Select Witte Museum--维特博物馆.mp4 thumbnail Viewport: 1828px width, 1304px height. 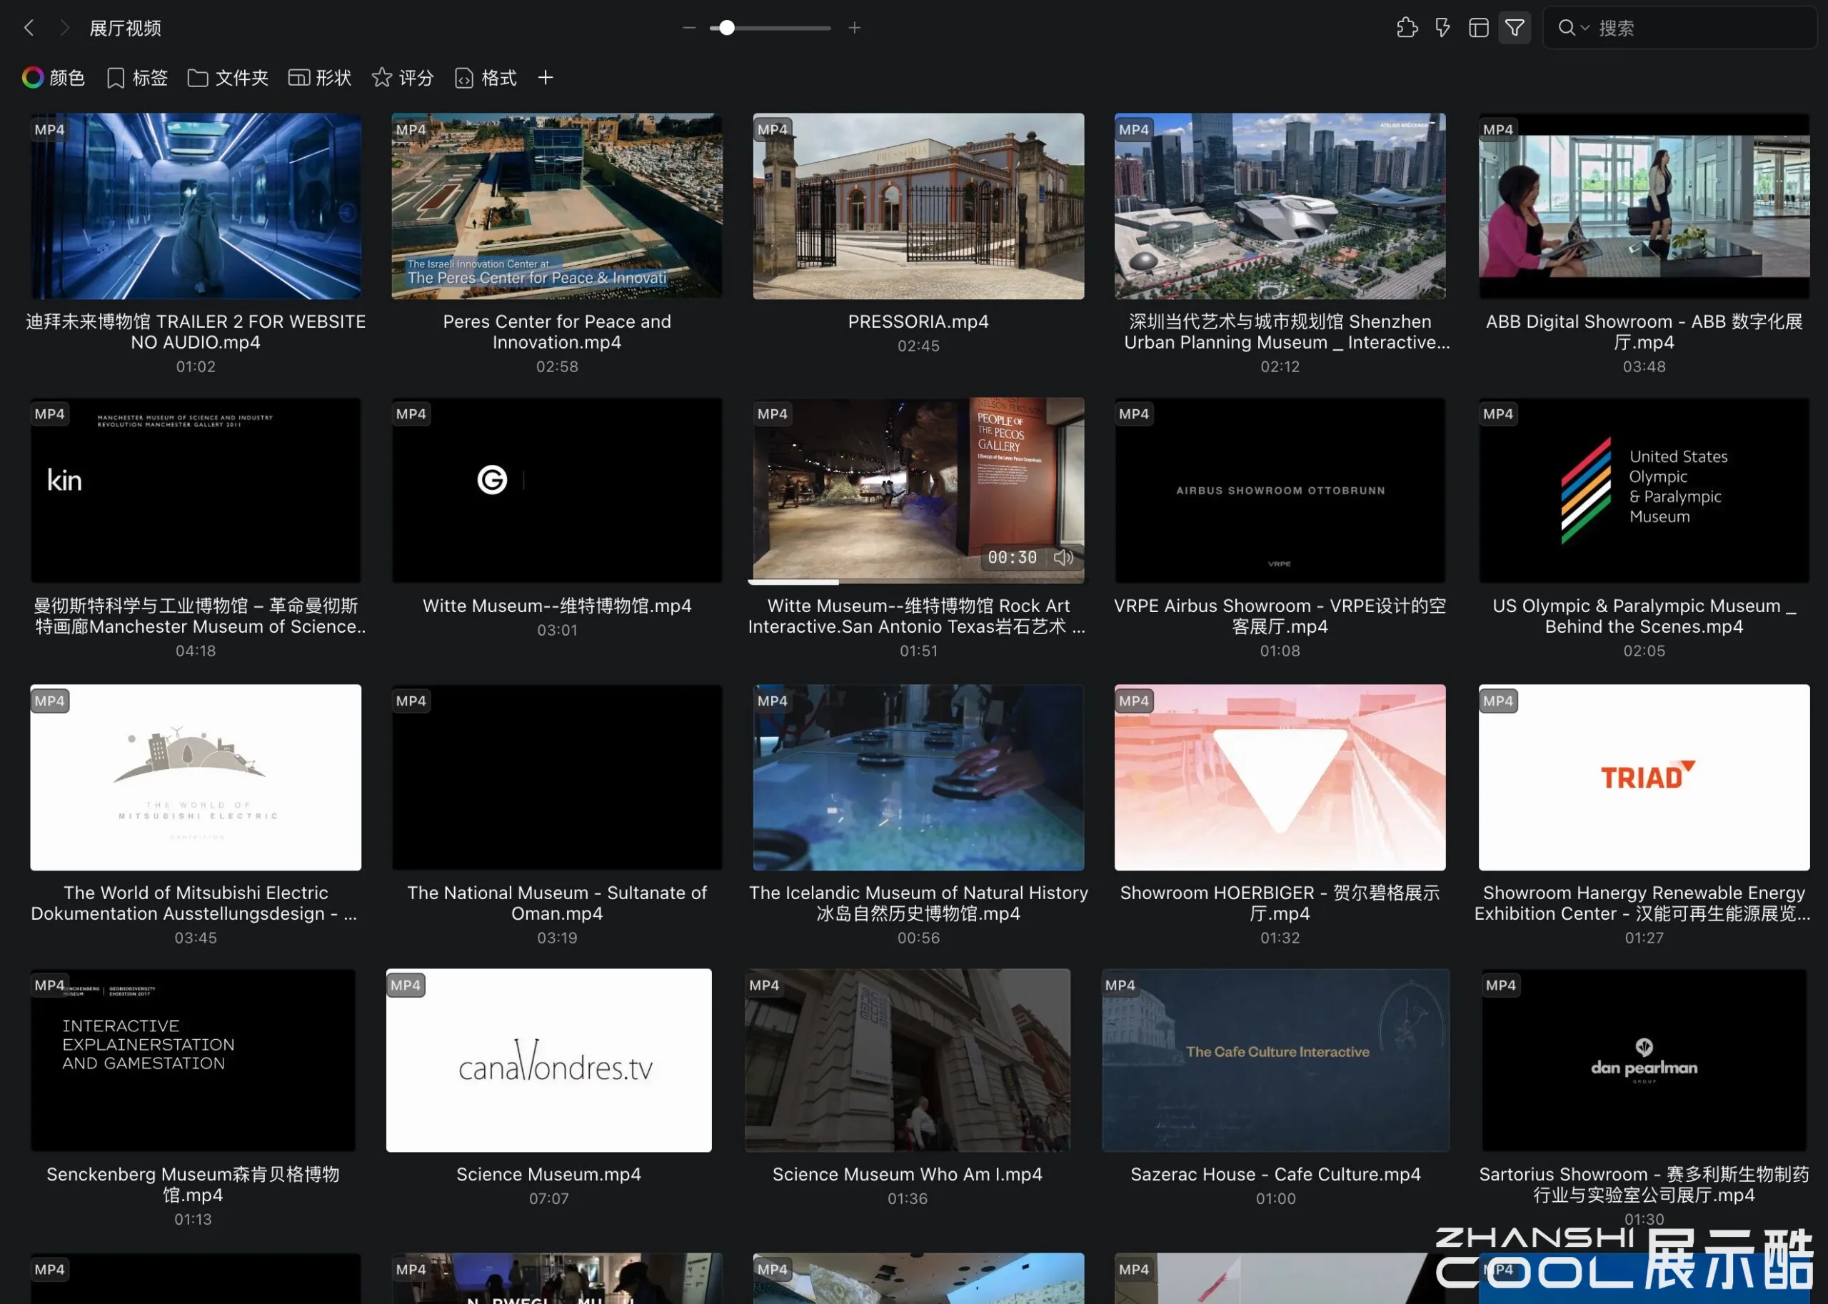[x=557, y=491]
